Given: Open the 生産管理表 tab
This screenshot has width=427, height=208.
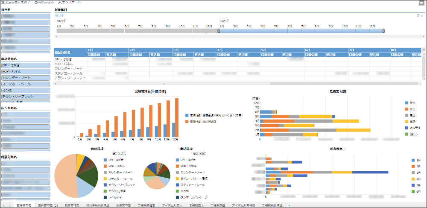Looking at the screenshot, I should (x=123, y=205).
